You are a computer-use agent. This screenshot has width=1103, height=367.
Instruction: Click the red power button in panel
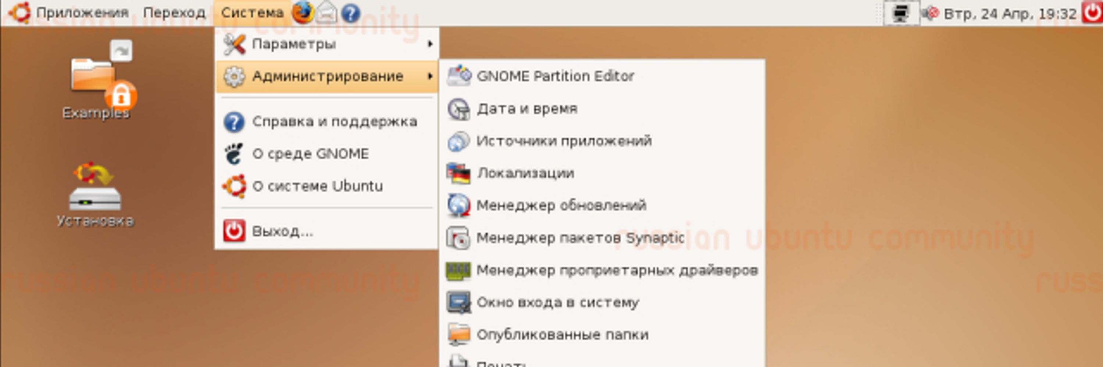point(1092,13)
